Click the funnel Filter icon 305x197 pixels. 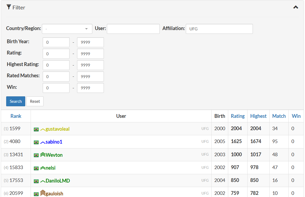click(x=9, y=7)
